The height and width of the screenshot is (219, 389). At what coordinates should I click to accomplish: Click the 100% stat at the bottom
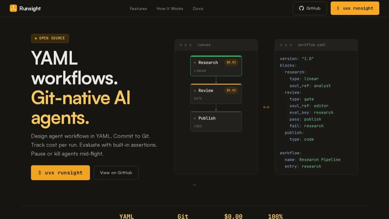click(275, 216)
